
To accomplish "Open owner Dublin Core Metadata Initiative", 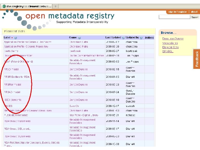I will pos(87,56).
